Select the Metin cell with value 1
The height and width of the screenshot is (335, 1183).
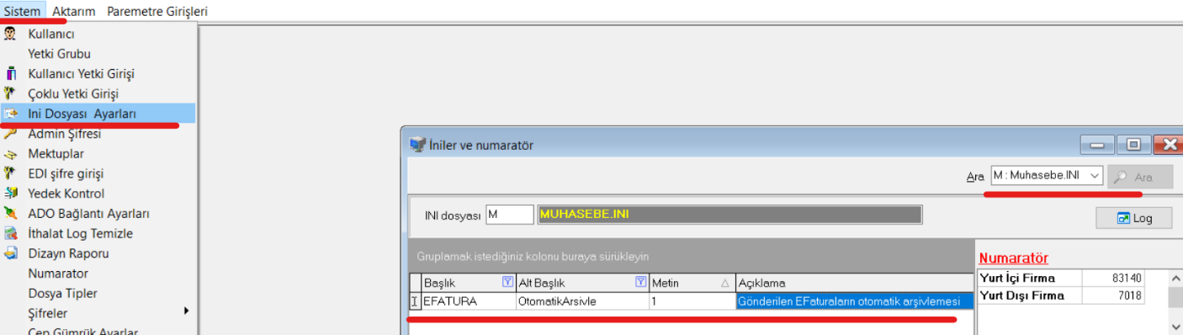692,300
